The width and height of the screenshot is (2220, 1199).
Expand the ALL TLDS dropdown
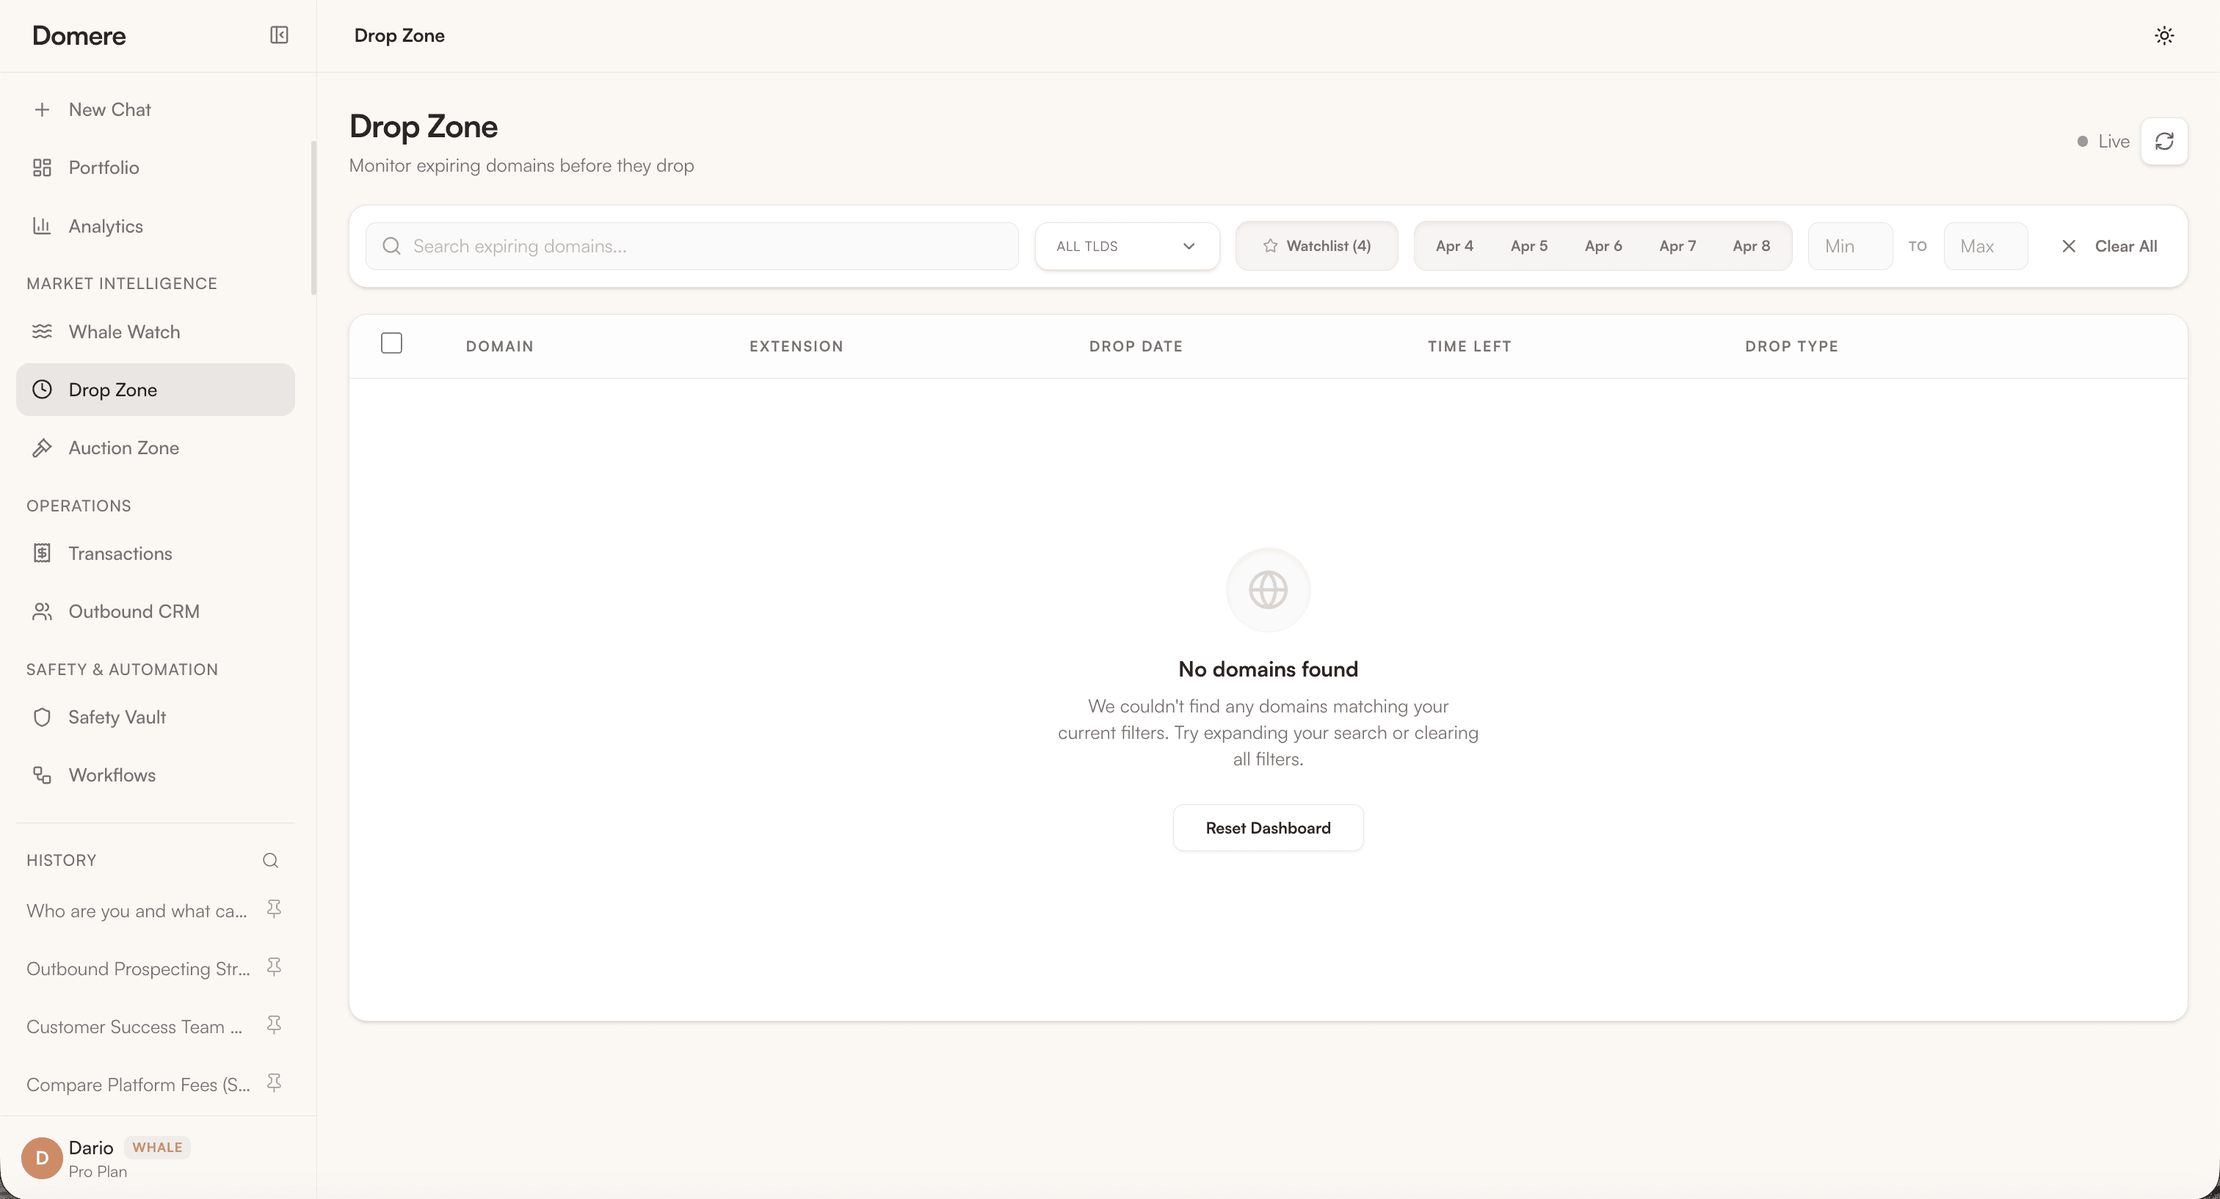tap(1126, 247)
